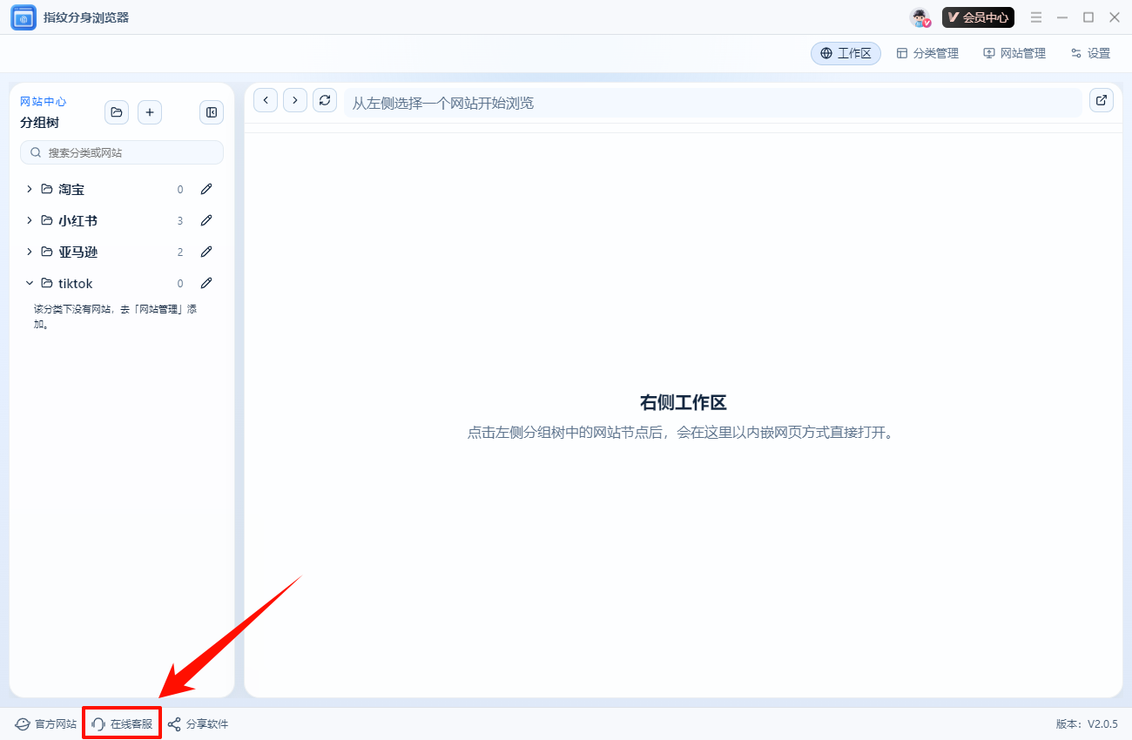Expand the 小红书 category

tap(29, 220)
